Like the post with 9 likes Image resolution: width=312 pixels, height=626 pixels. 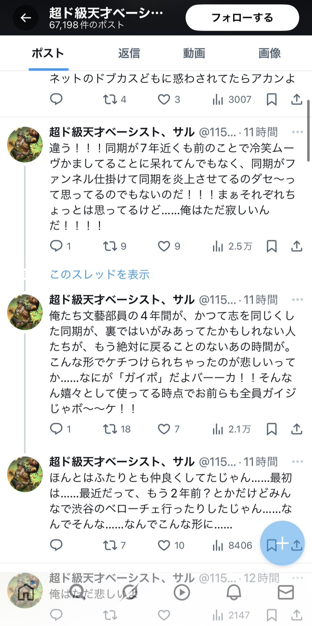tap(164, 246)
